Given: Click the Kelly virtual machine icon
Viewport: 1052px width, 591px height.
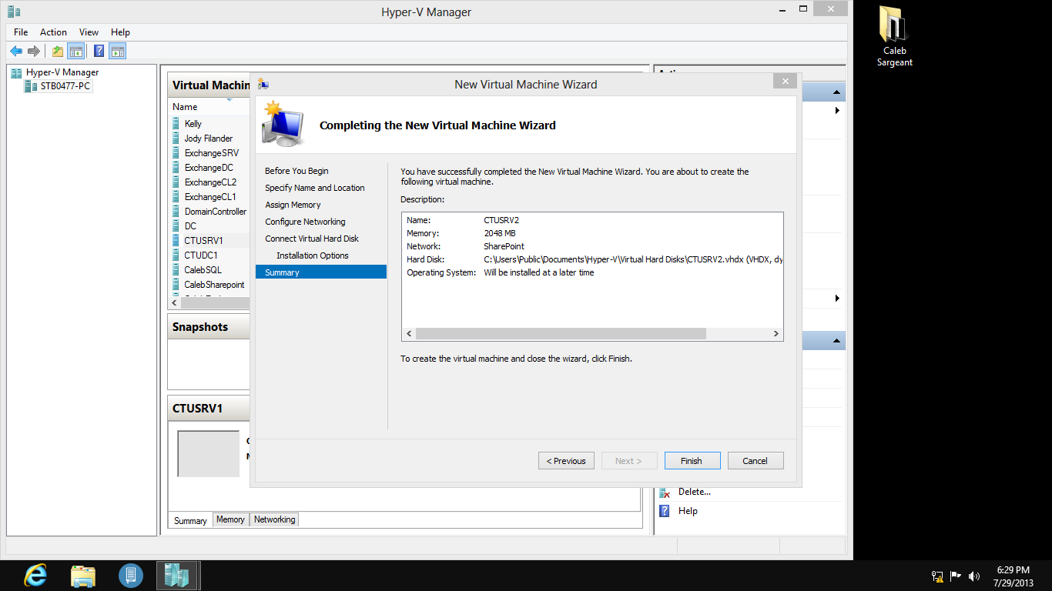Looking at the screenshot, I should tap(176, 124).
